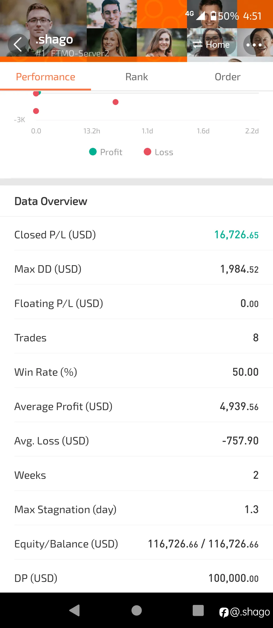Viewport: 273px width, 628px height.
Task: Tap the back arrow in the header
Action: coord(18,45)
